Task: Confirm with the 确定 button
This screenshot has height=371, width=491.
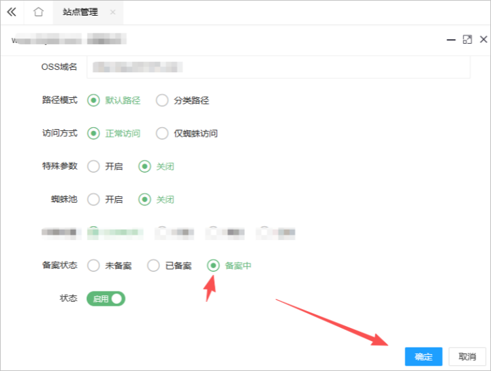Action: [423, 356]
